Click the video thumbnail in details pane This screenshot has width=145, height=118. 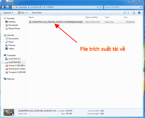tap(9, 112)
